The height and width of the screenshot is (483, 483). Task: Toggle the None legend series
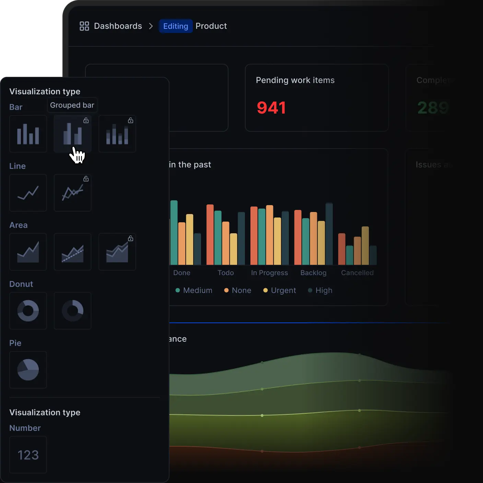click(x=237, y=290)
